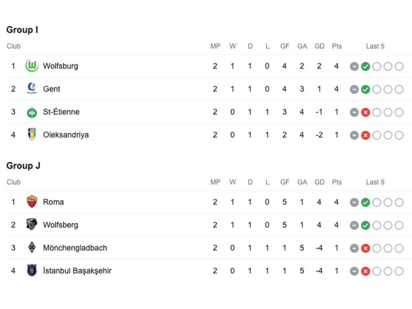Click the Wolfsburg club crest
Image resolution: width=412 pixels, height=309 pixels.
point(32,66)
